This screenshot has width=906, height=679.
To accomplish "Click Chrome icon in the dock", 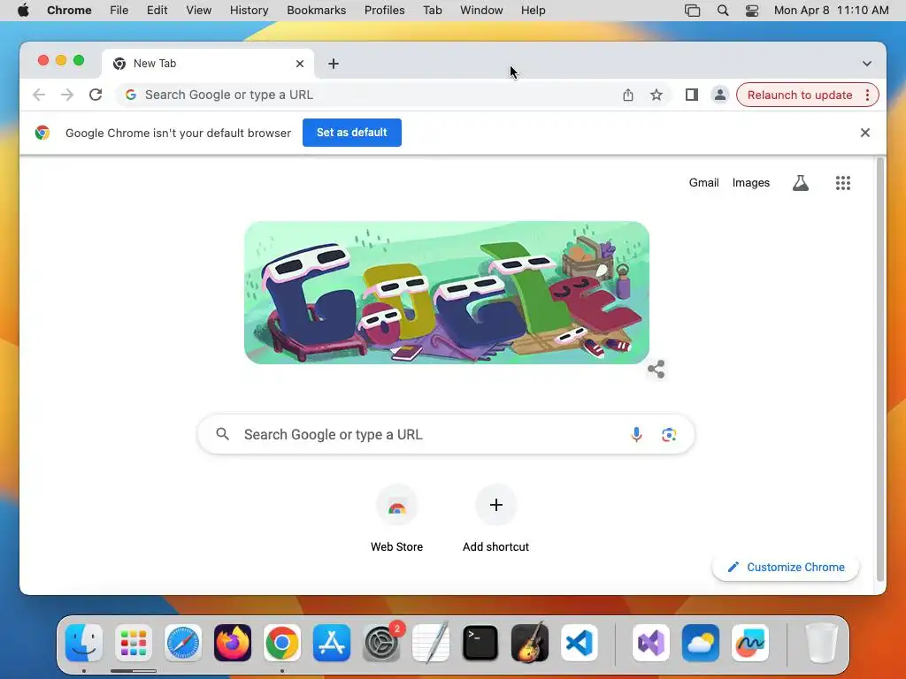I will pyautogui.click(x=282, y=643).
